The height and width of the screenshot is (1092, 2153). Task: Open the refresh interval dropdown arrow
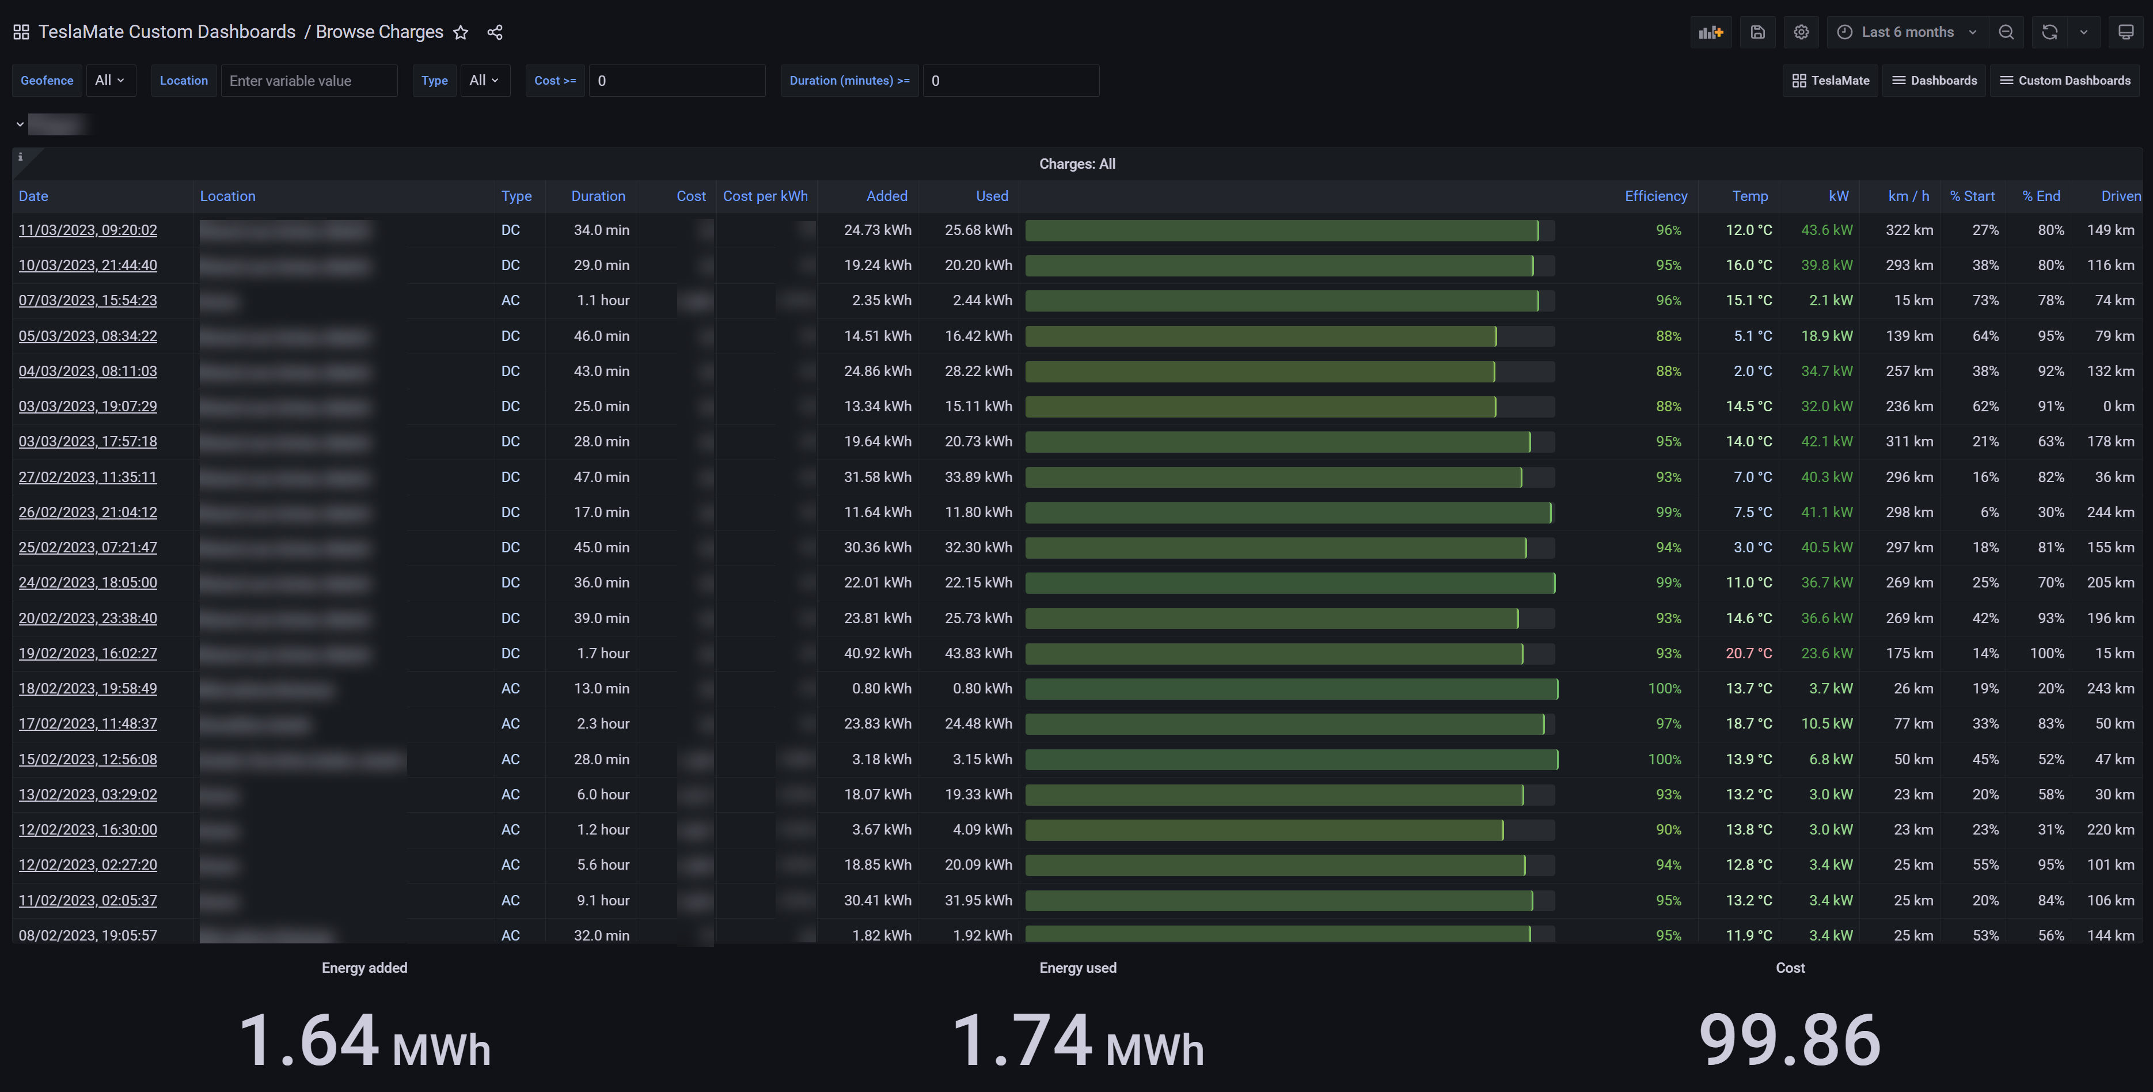pyautogui.click(x=2084, y=32)
